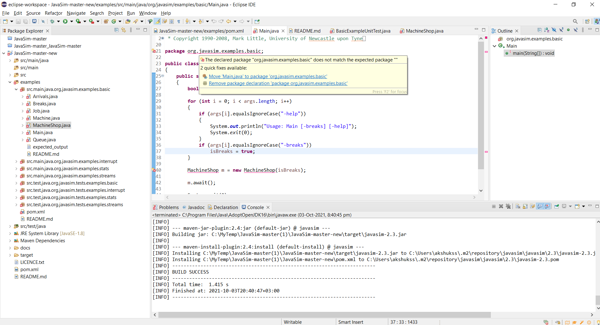Toggle show console on standard output change
Image resolution: width=600 pixels, height=325 pixels.
(540, 206)
